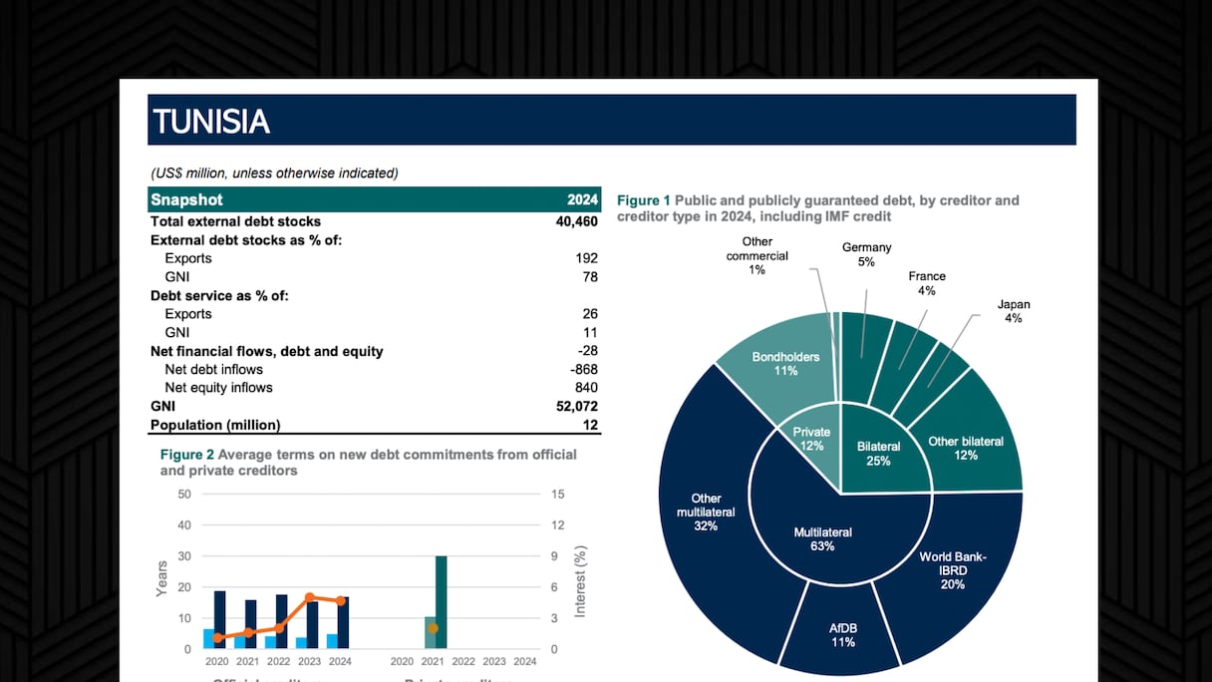Click the Other commercial 1% label
This screenshot has width=1212, height=682.
coord(757,256)
